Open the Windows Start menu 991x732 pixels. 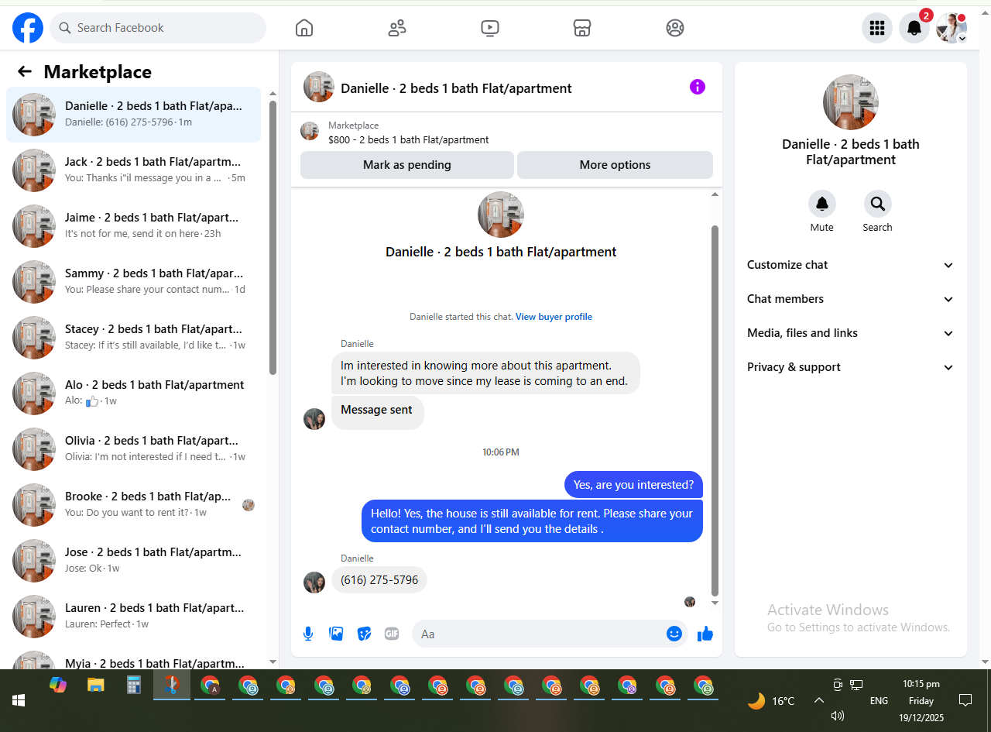coord(19,700)
